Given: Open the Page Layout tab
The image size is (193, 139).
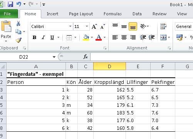Looking at the screenshot, I should pos(81,14).
